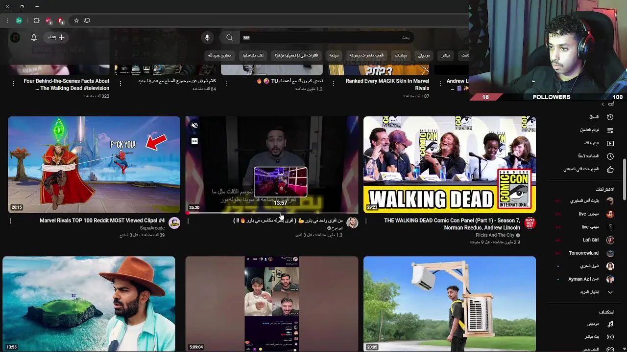This screenshot has height=352, width=627.
Task: Open the browser three-dot main menu
Action: 7,21
